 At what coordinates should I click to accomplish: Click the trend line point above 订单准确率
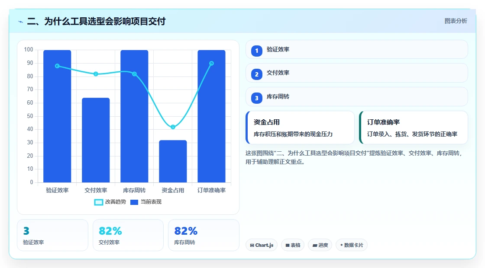(212, 63)
